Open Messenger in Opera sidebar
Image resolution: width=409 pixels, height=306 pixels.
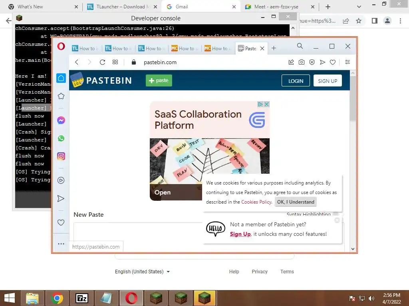pyautogui.click(x=61, y=120)
